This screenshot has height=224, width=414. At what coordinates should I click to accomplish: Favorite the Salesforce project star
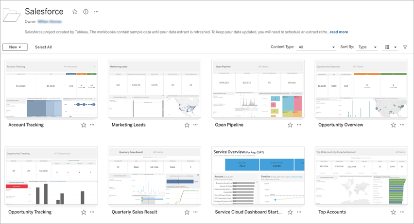click(75, 12)
